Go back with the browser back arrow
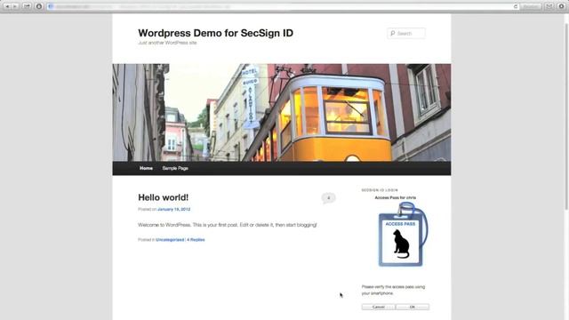This screenshot has width=569, height=320. click(7, 6)
